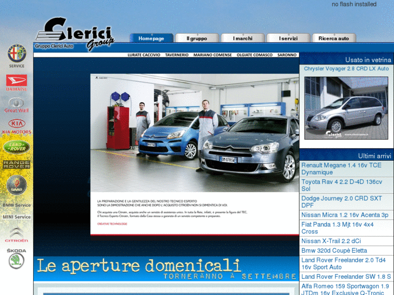
Task: Open the Great Wall brand logo
Action: coord(17,105)
